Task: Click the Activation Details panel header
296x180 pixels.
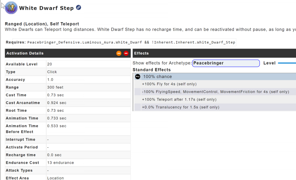Action: tap(59, 53)
